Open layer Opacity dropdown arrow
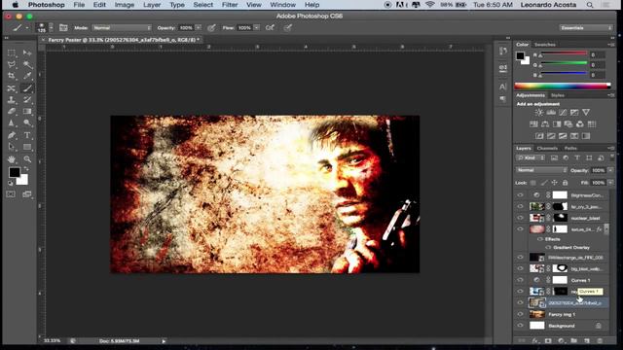 (x=610, y=170)
